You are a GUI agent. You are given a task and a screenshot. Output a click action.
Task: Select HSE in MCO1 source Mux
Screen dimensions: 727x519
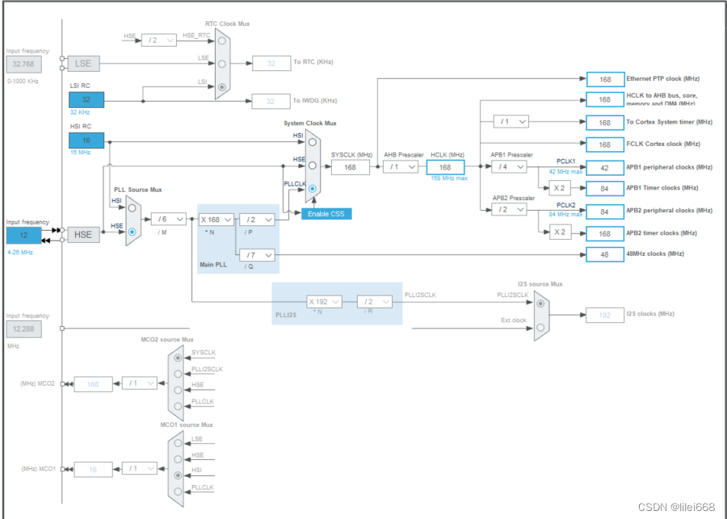point(178,459)
